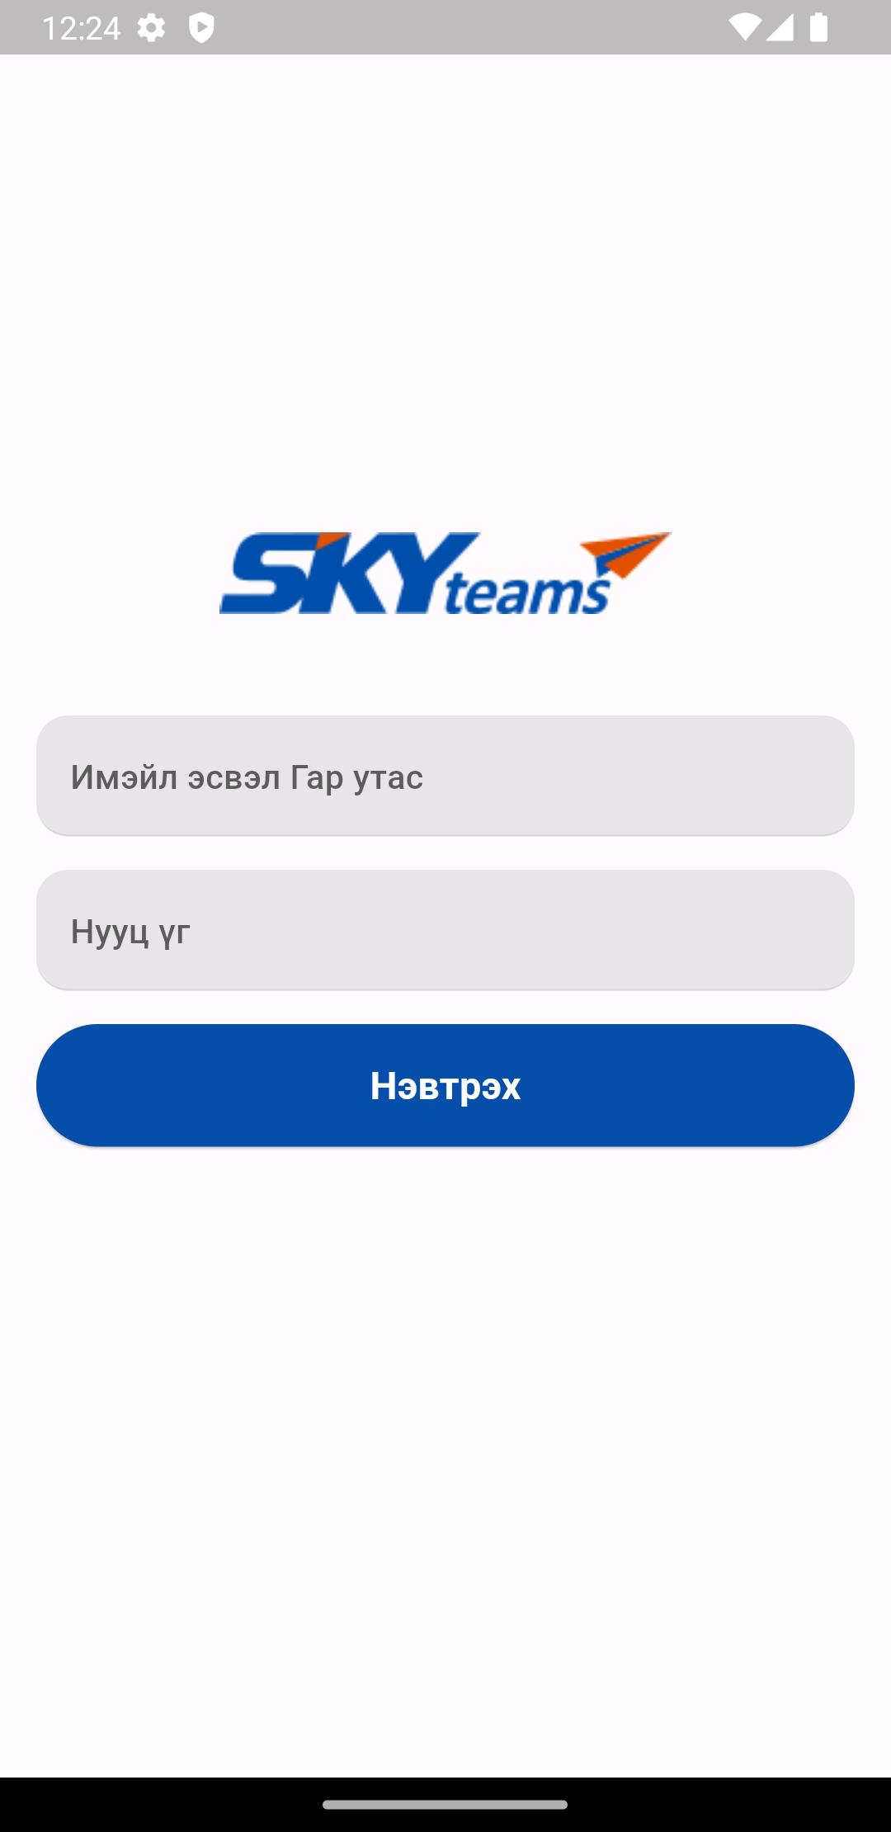Viewport: 891px width, 1832px height.
Task: Focus the 'Имэйл эсвэл Гар утас' field
Action: tap(445, 776)
